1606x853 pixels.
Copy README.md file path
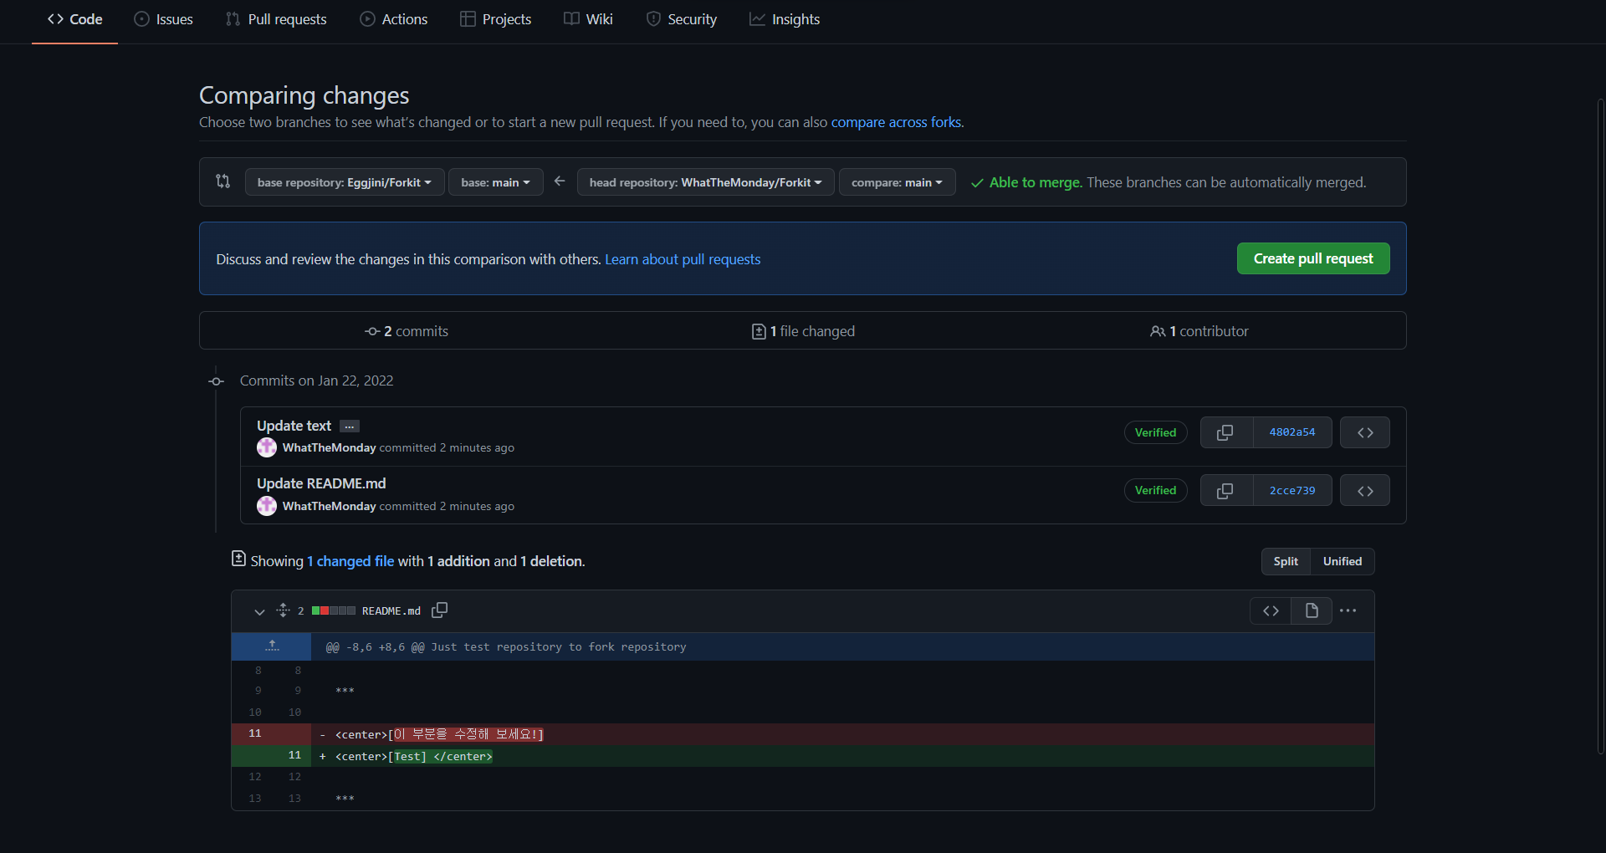click(439, 610)
